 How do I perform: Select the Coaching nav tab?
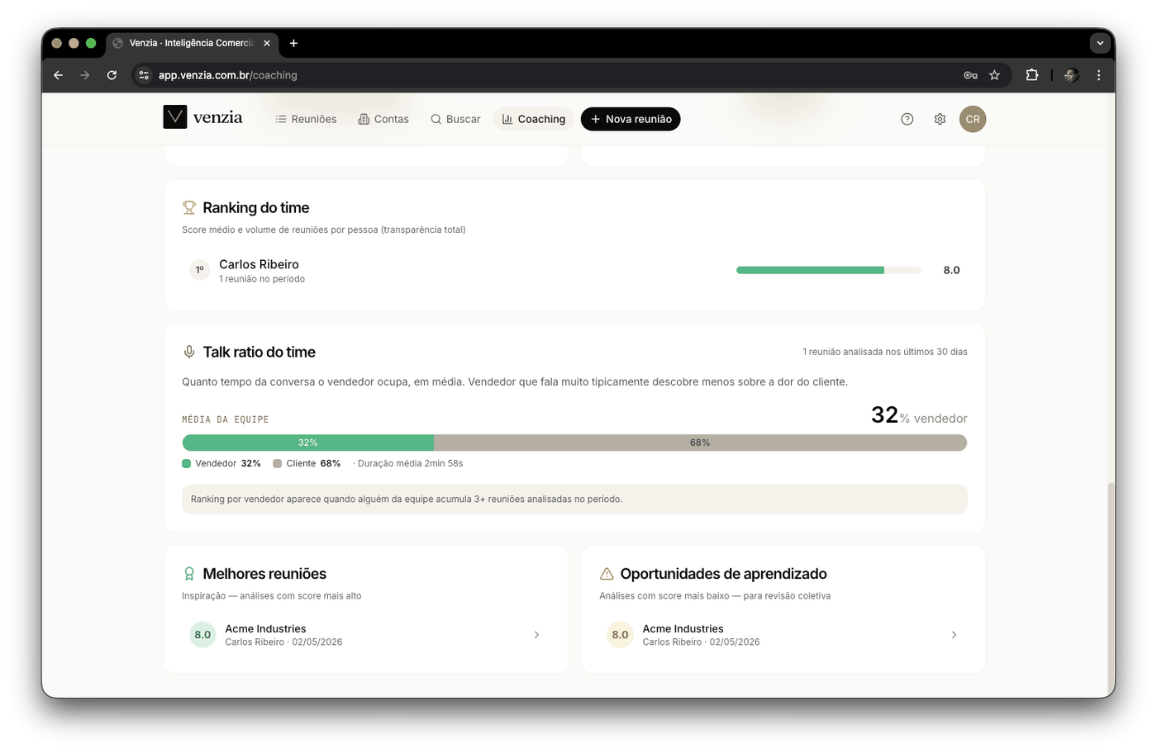point(534,119)
